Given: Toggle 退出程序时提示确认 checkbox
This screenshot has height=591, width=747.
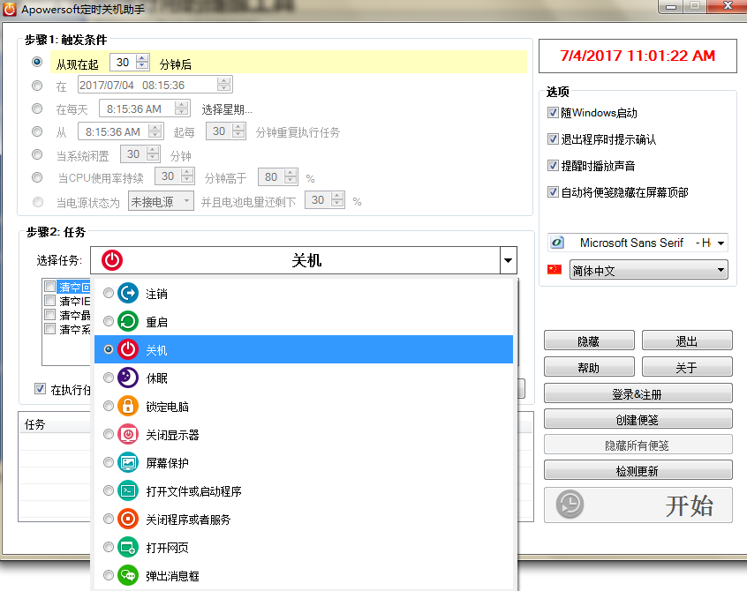Looking at the screenshot, I should click(553, 139).
